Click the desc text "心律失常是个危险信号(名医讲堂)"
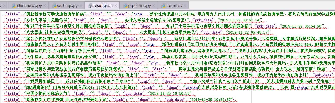 156,20
